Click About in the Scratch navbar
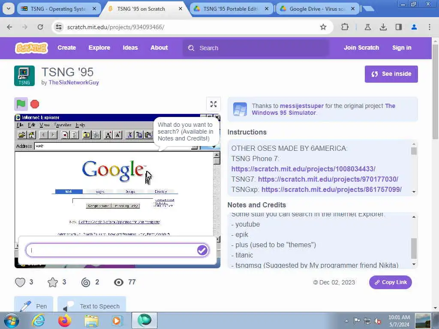439x329 pixels. coord(159,48)
